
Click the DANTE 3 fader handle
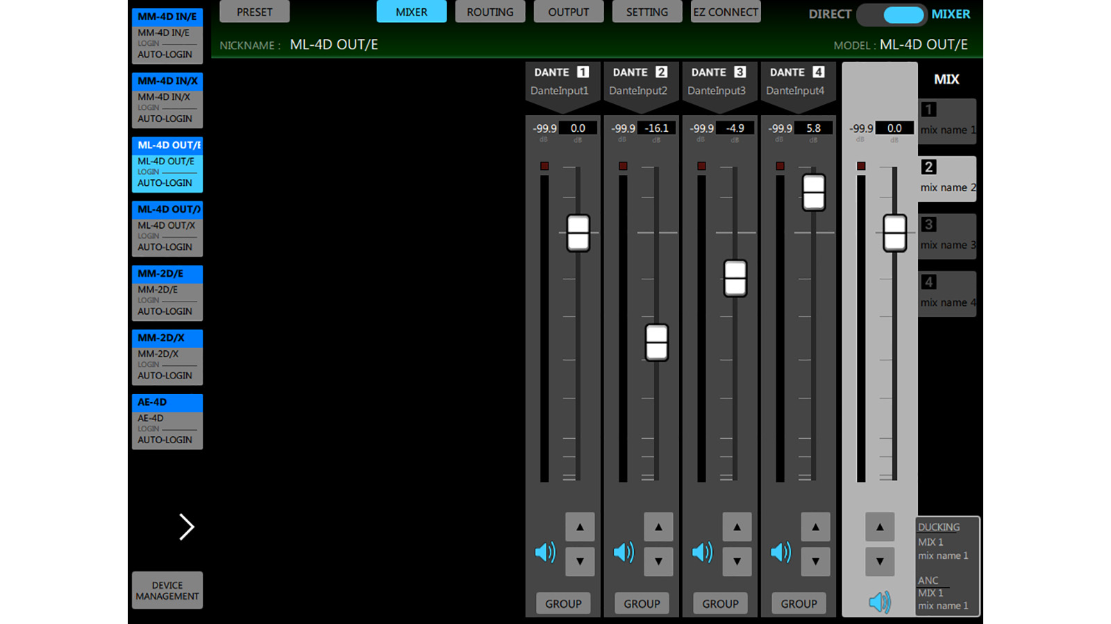pos(735,278)
